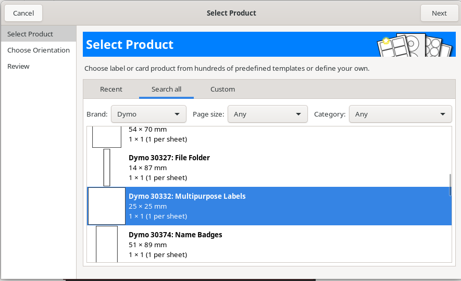Click the Dymo 30327 File Folder preview thumbnail

[107, 168]
